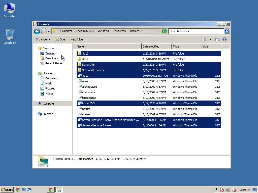Image resolution: width=258 pixels, height=193 pixels.
Task: Expand the dropdown arrow after Windows breadcrumb
Action: click(x=111, y=31)
